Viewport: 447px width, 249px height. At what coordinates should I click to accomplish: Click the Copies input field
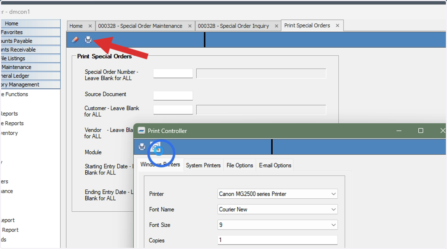click(278, 240)
